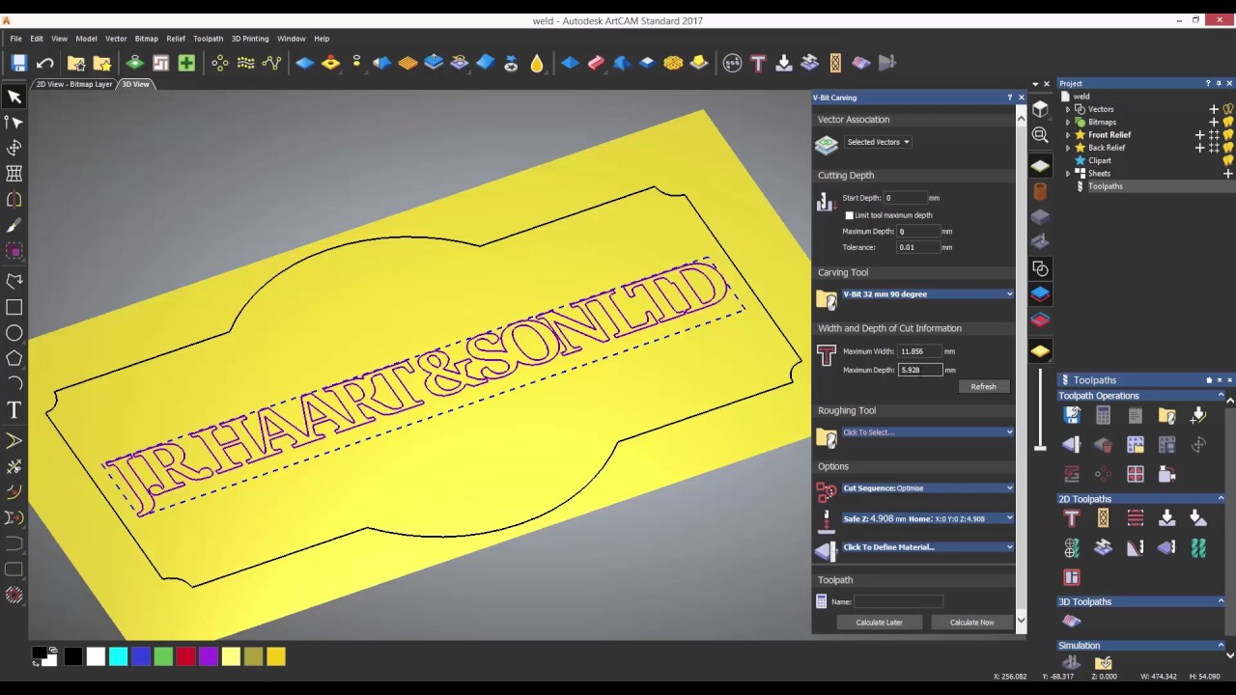The image size is (1236, 695).
Task: Toggle Clipart visibility bulb
Action: tap(1228, 160)
